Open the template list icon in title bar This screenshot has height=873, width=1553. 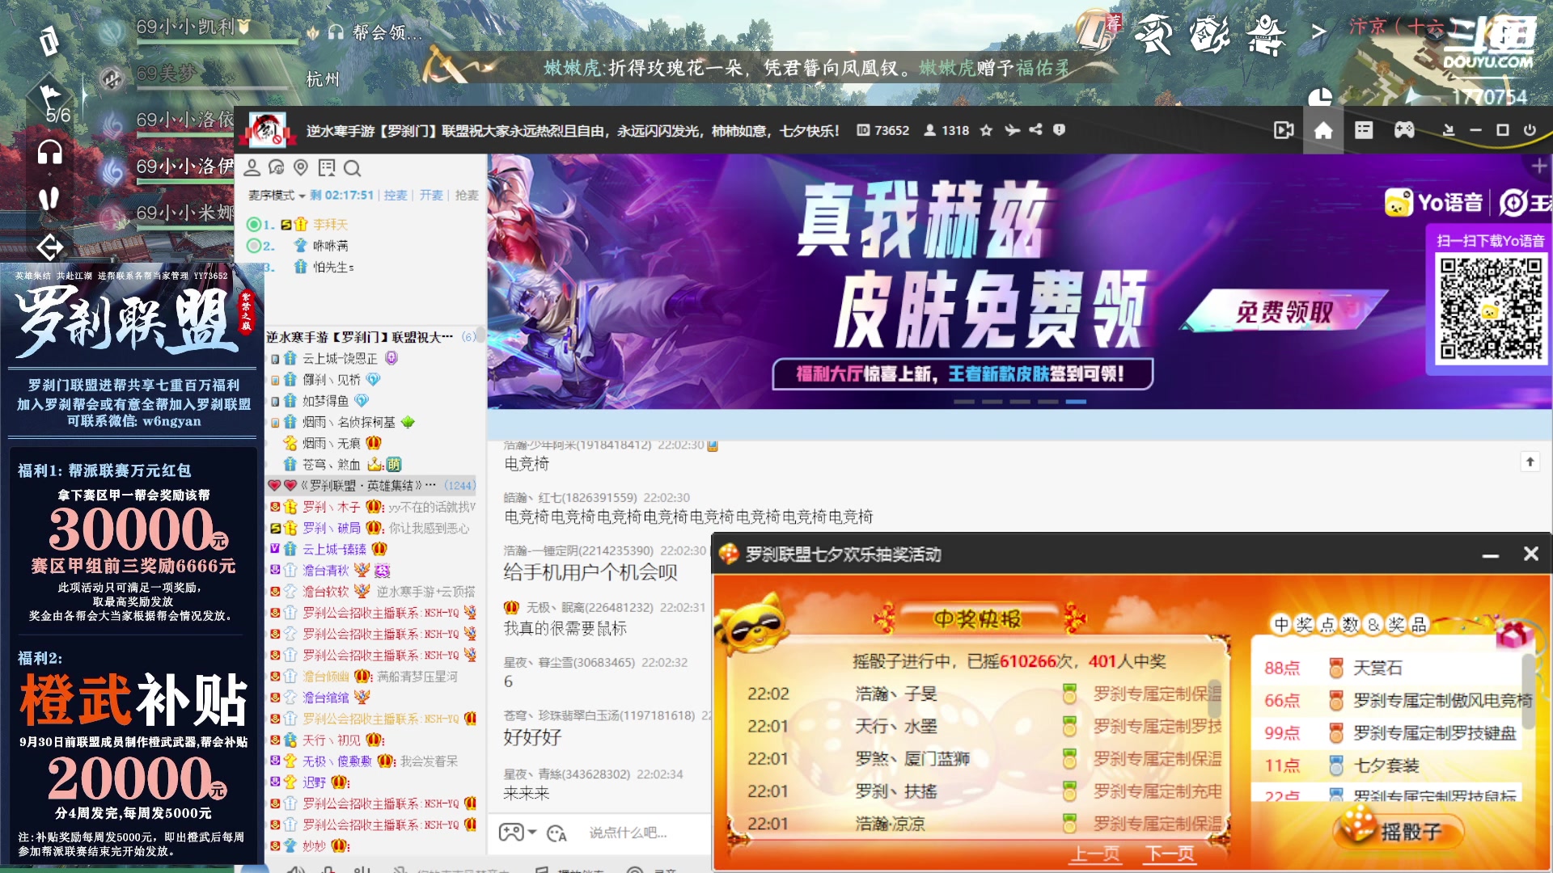pos(1364,130)
